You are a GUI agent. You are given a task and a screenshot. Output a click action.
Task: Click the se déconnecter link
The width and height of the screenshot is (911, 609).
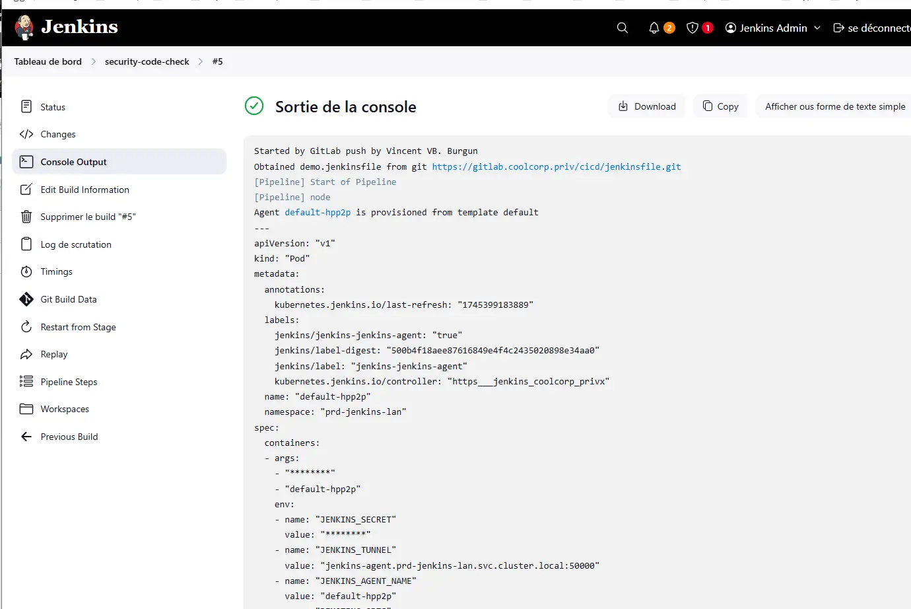click(x=879, y=28)
